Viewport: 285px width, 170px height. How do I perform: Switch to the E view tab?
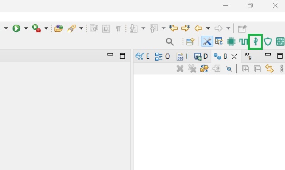tap(142, 56)
